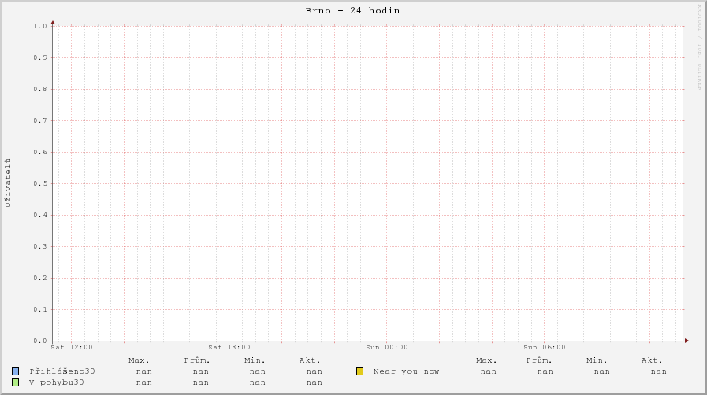Click the 1.0 y-axis tick label
This screenshot has height=395, width=707.
click(40, 26)
